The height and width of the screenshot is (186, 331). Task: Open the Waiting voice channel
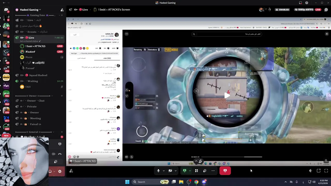tap(39, 81)
